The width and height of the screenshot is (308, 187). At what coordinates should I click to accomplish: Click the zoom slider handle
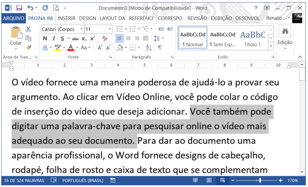coord(260,180)
